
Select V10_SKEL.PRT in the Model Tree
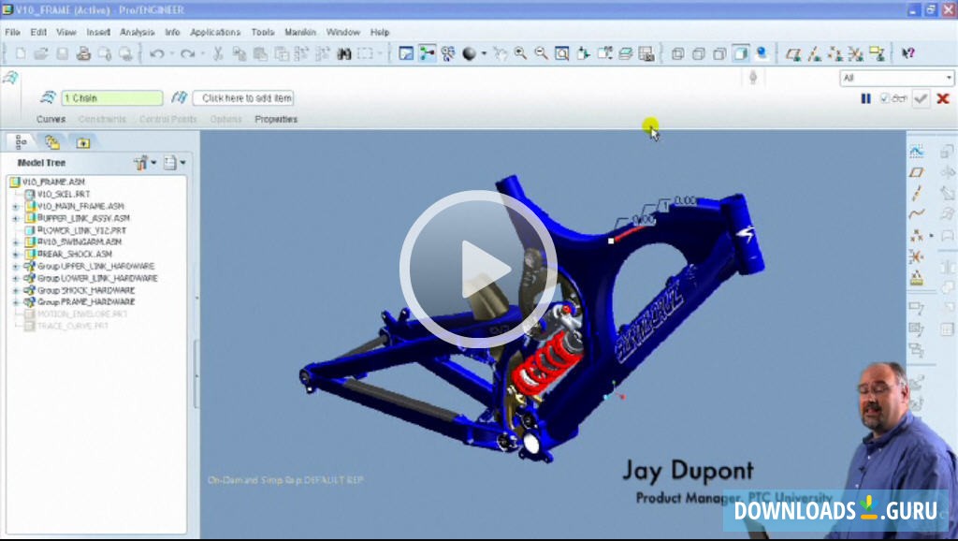(x=64, y=194)
